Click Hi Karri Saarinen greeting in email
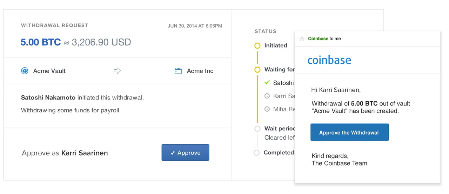449x194 pixels. [x=336, y=90]
